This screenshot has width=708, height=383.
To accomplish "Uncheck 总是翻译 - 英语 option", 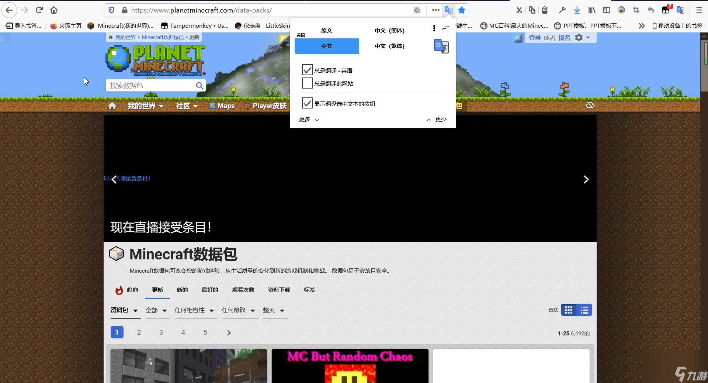I will click(x=307, y=70).
